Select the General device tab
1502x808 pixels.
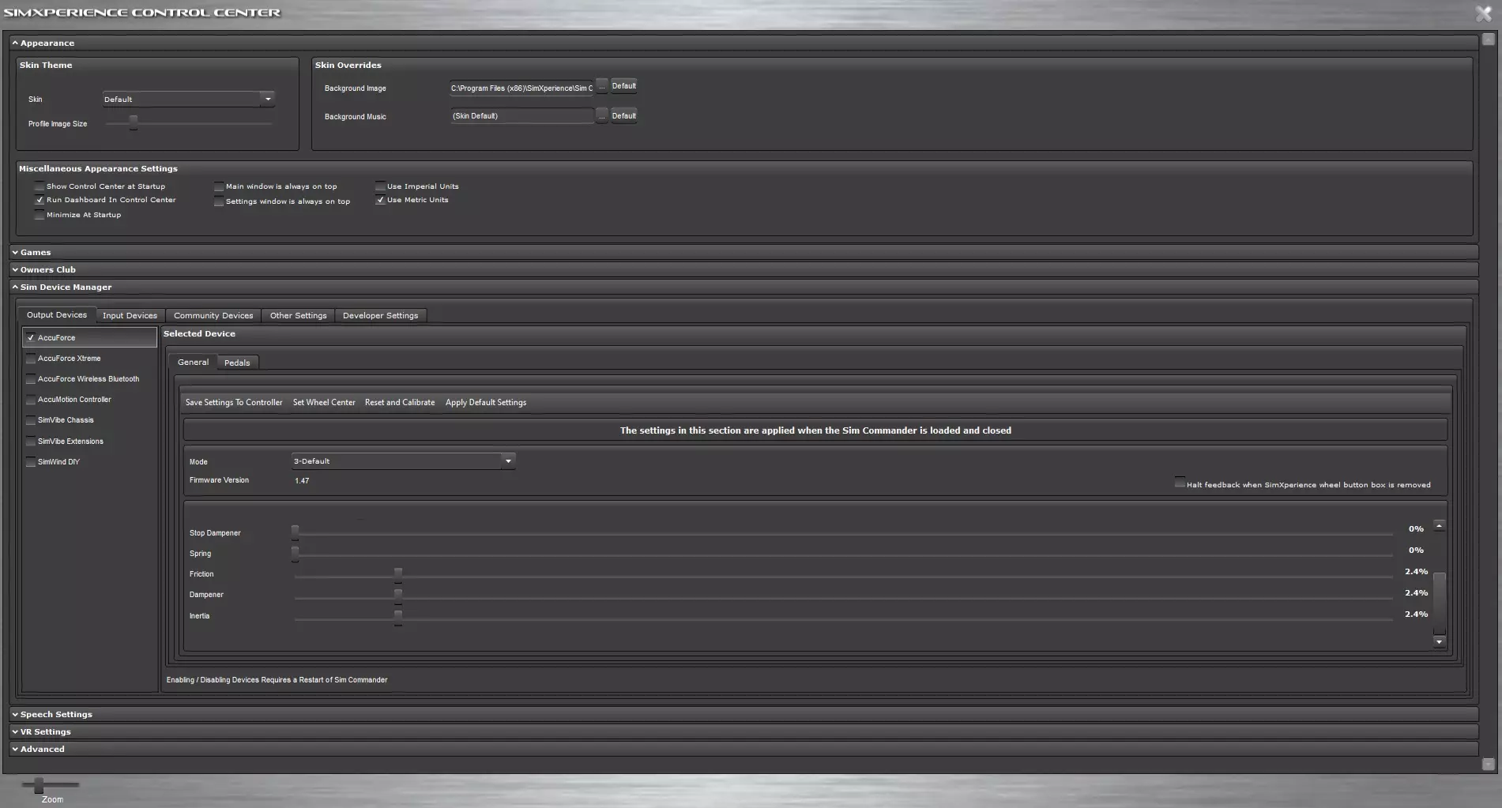click(193, 363)
